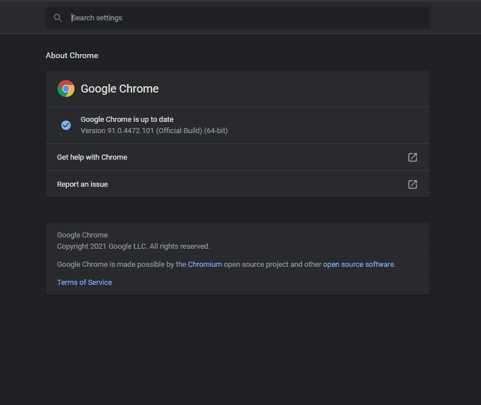Open the open source software link

coord(358,265)
